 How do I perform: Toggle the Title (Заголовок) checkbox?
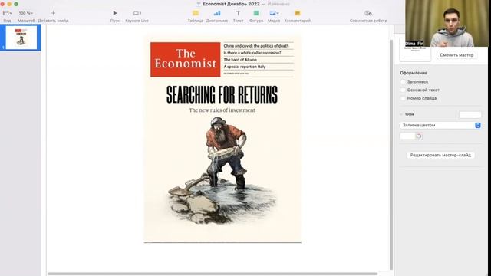403,82
